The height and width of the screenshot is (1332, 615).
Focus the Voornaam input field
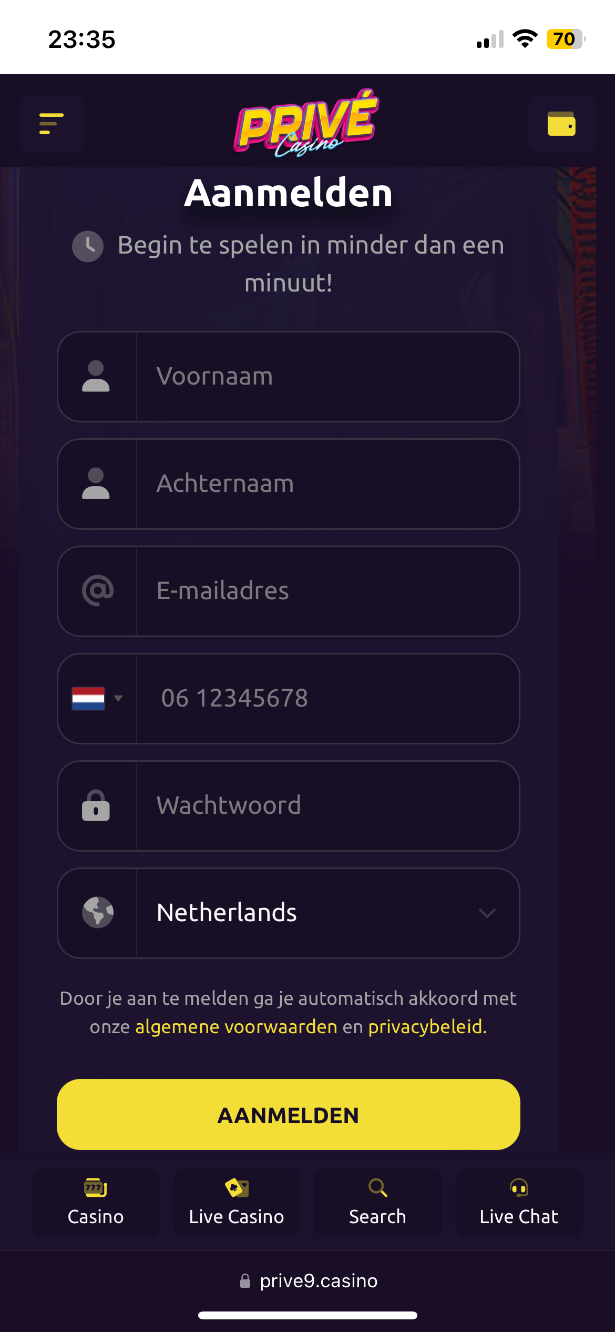coord(327,377)
